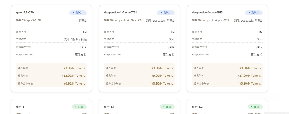Viewport: 289px width, 114px height.
Task: Select model ID text 'qwen3.8-27b' under the title
Action: click(34, 20)
